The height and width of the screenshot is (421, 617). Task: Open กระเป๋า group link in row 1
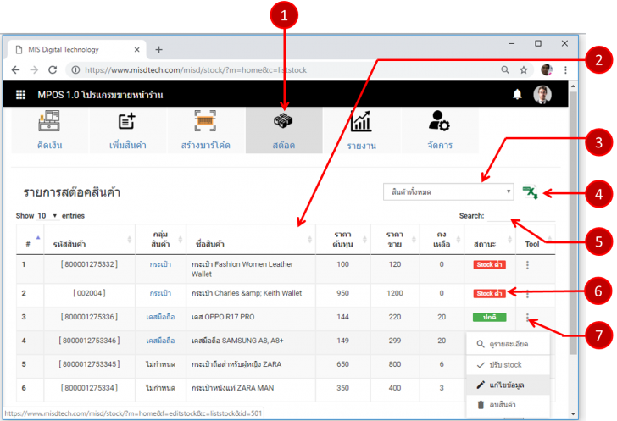(x=160, y=264)
